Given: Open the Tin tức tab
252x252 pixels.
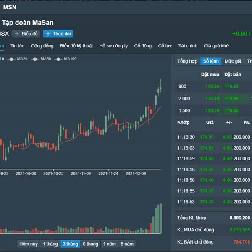Looking at the screenshot, I should coord(18,46).
